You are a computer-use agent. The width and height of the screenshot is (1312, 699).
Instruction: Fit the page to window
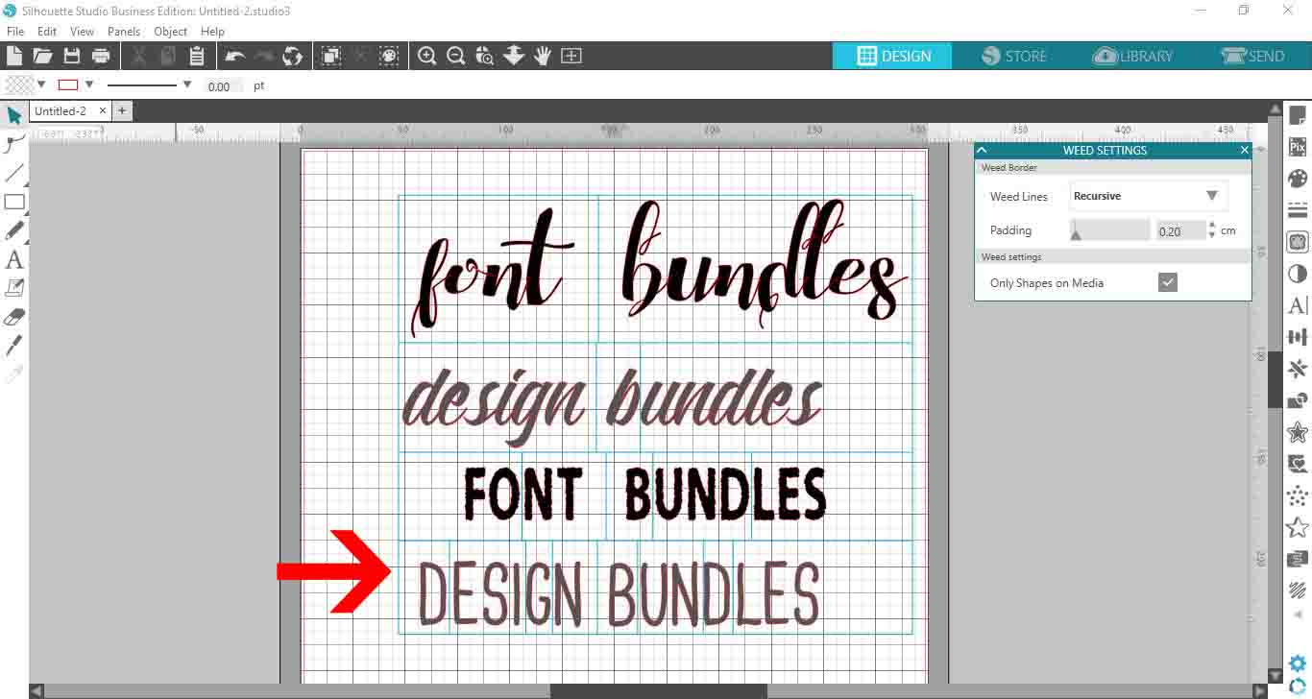click(x=571, y=56)
